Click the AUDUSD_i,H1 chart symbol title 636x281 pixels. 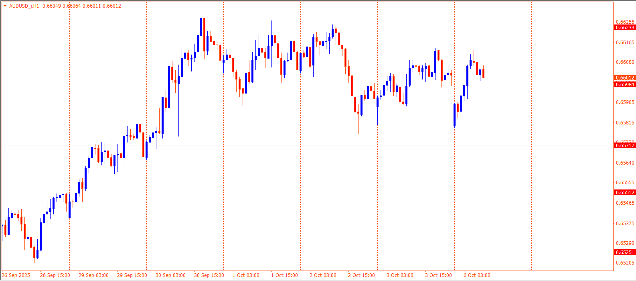click(x=24, y=6)
